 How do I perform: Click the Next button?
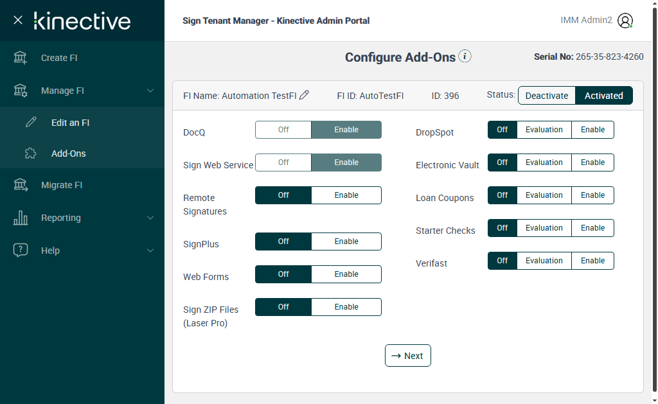pos(408,356)
